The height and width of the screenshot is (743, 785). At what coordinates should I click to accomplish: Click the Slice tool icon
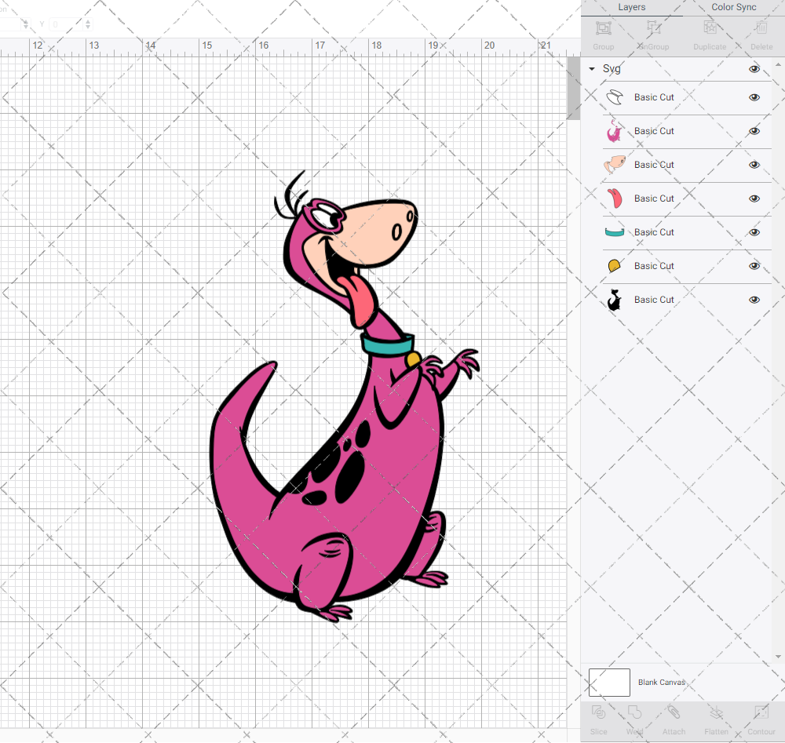pyautogui.click(x=598, y=712)
